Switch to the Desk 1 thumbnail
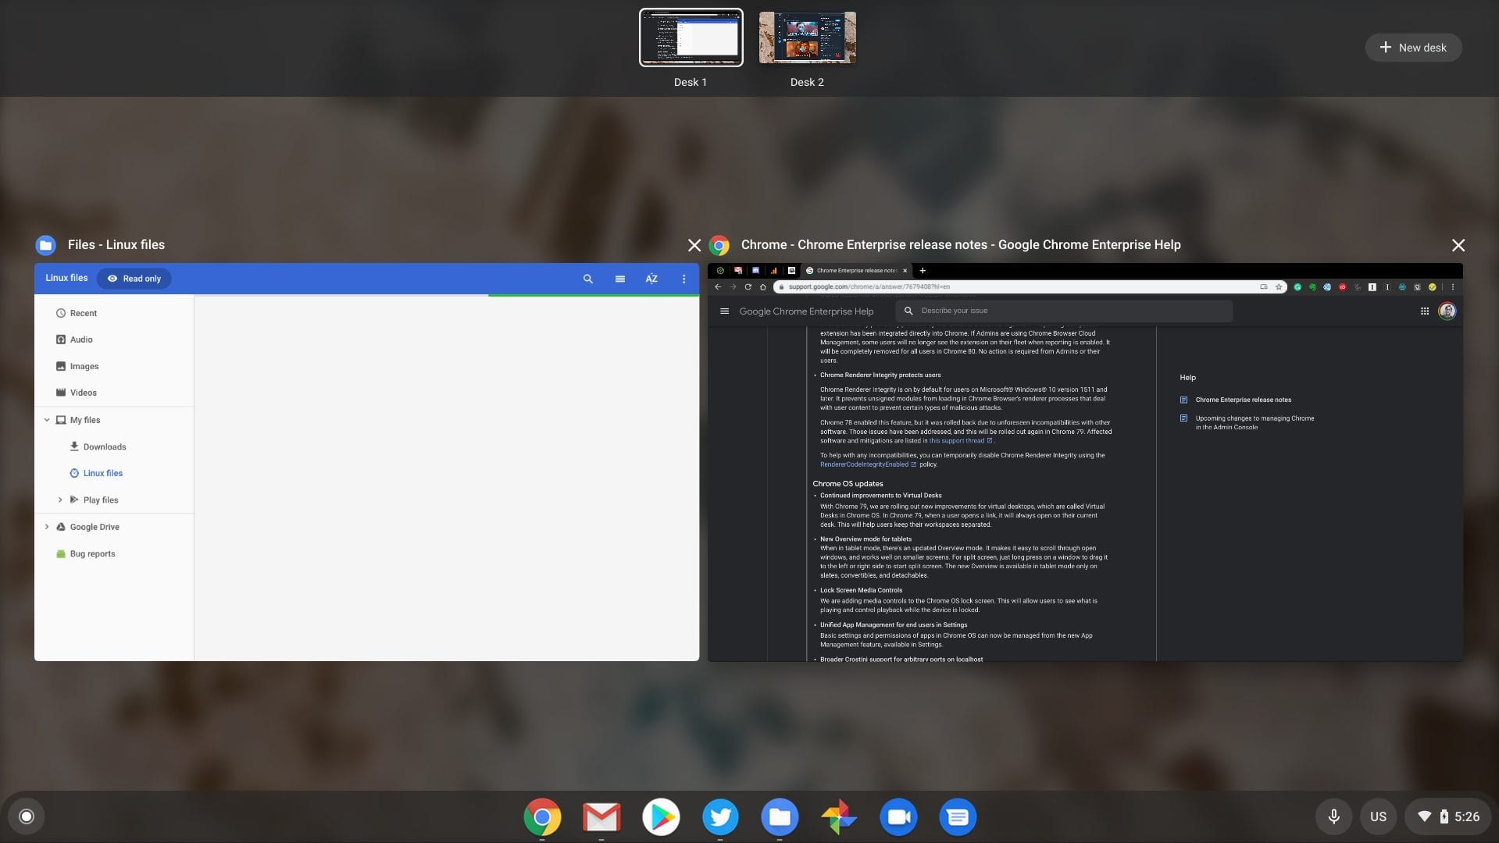Image resolution: width=1499 pixels, height=843 pixels. click(691, 37)
